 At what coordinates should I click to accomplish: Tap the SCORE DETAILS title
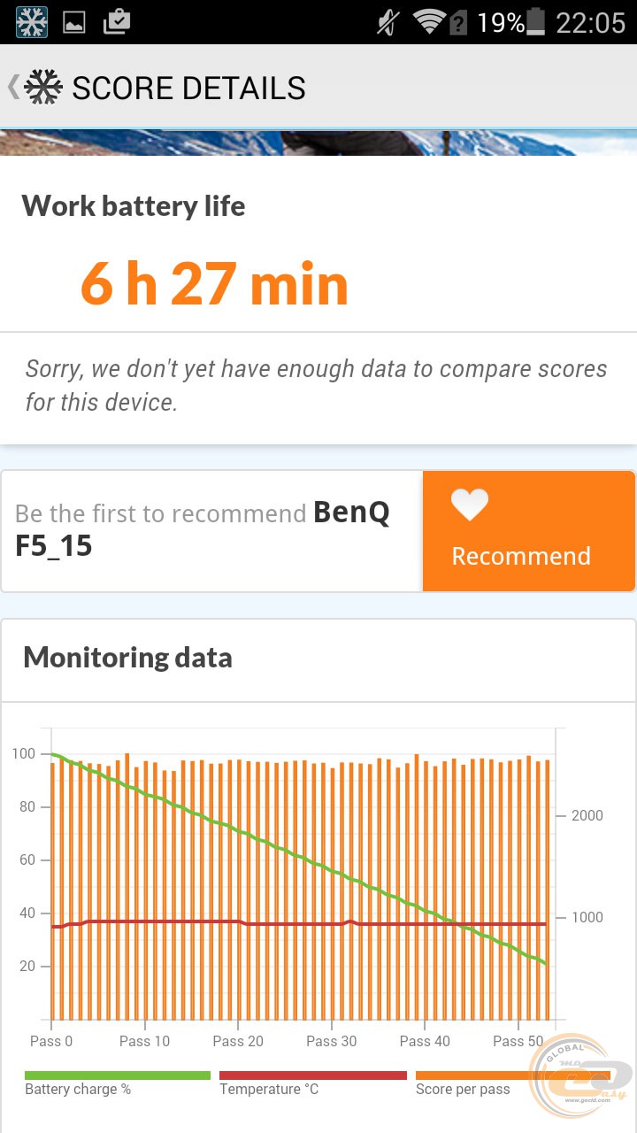click(x=188, y=89)
